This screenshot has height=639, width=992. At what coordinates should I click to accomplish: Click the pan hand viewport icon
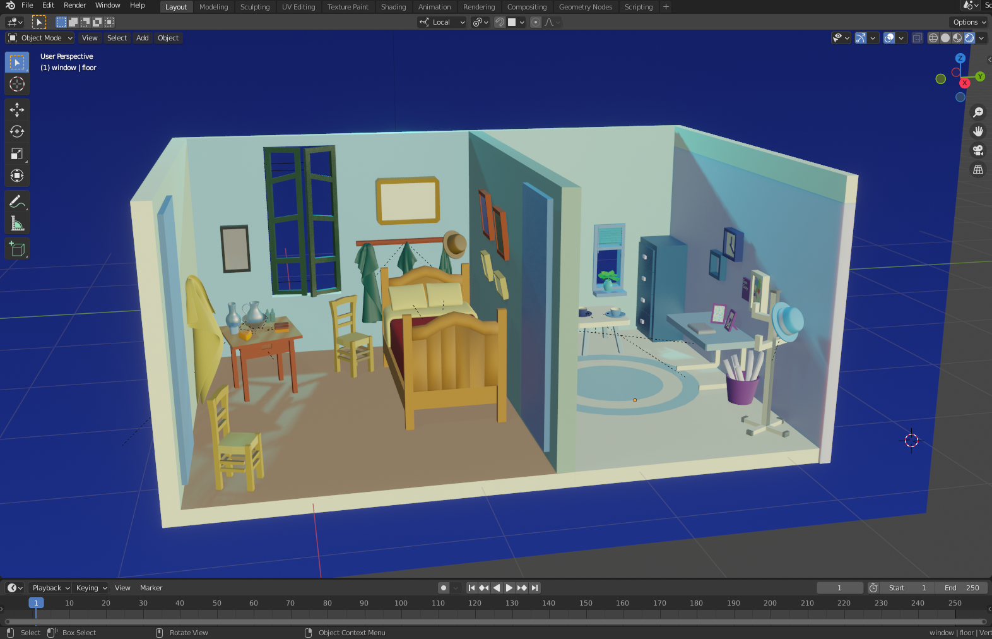tap(978, 131)
